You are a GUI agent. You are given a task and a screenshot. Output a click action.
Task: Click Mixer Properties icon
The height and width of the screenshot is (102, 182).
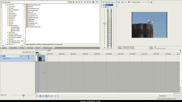(x=104, y=2)
